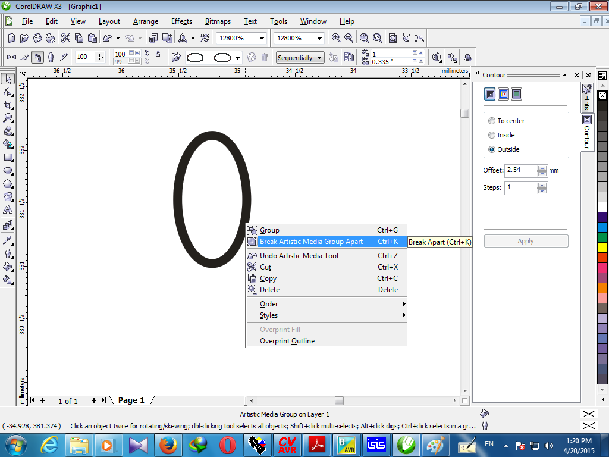Select the 'To center' contour option

(492, 121)
